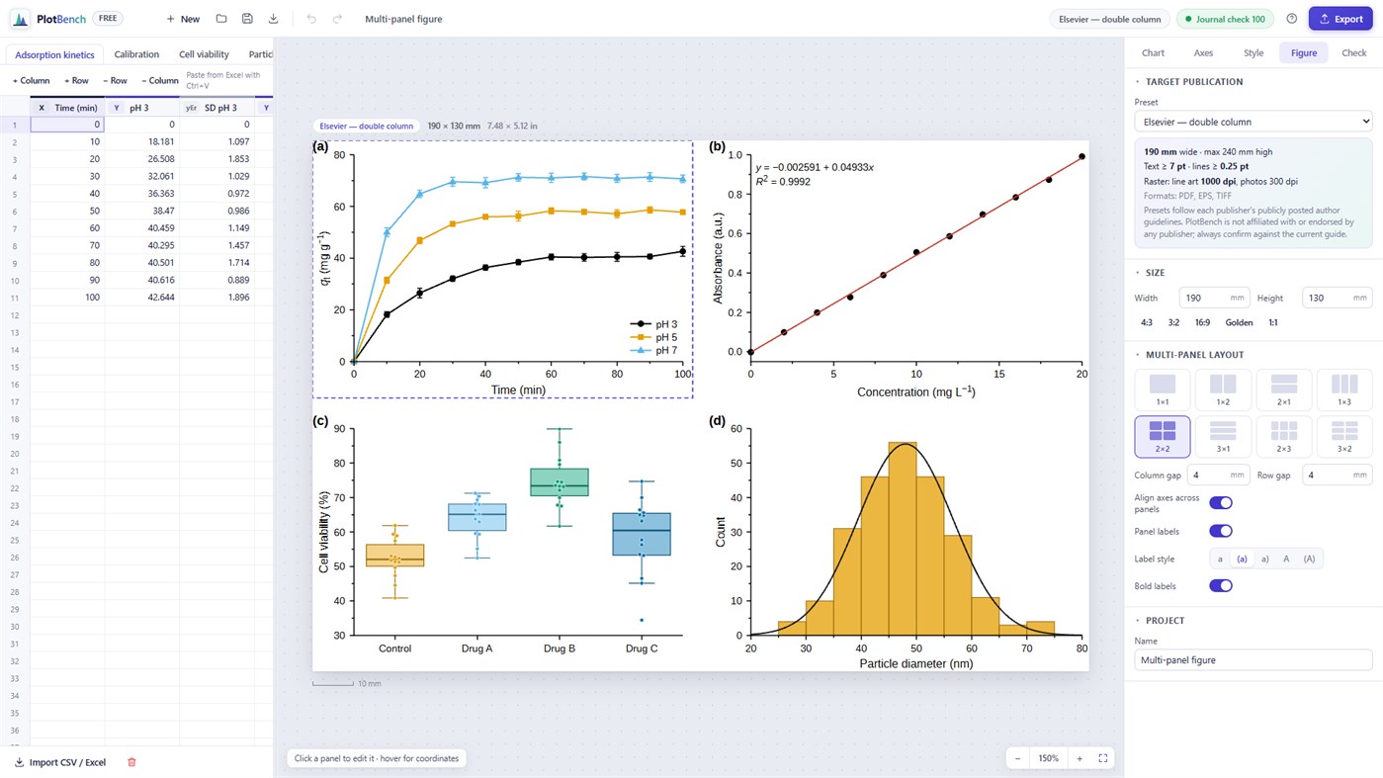This screenshot has height=778, width=1383.
Task: Click the undo arrow icon
Action: coord(311,19)
